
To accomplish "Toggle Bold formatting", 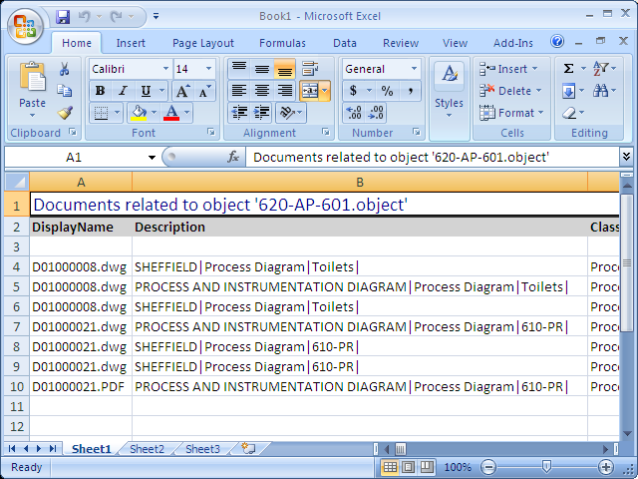I will pyautogui.click(x=100, y=91).
